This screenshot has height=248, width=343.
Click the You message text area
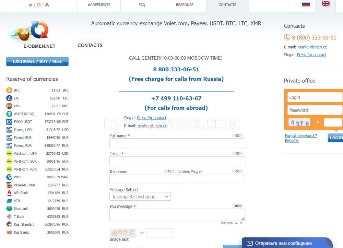[x=177, y=215]
